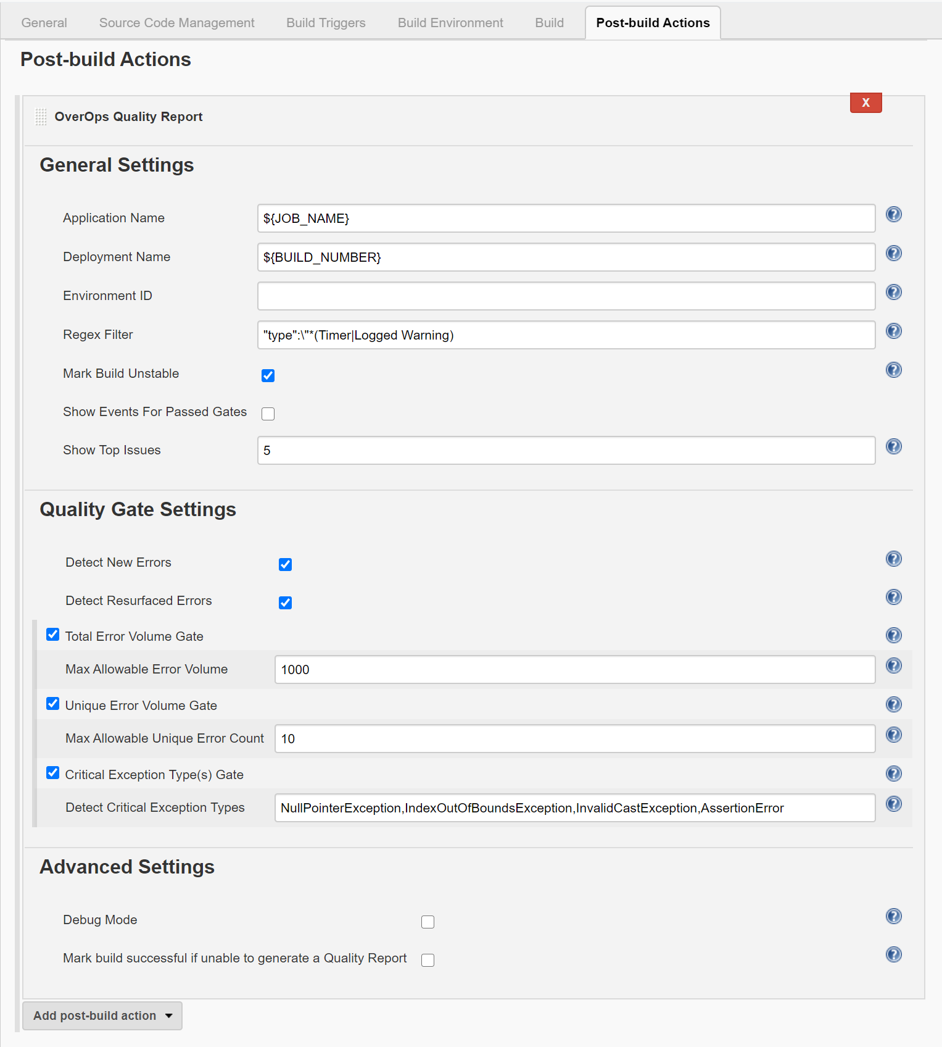Open help for Application Name field
942x1047 pixels.
click(893, 214)
